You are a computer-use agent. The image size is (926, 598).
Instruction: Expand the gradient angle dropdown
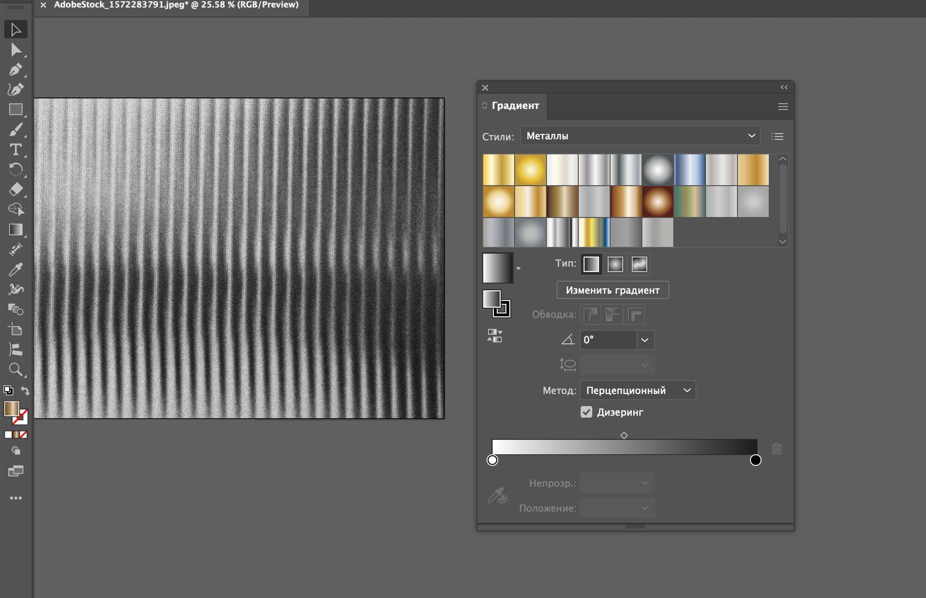(x=645, y=340)
